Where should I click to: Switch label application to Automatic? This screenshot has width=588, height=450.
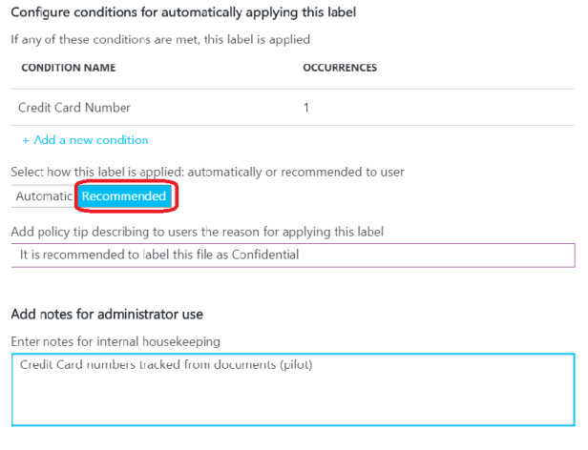coord(43,196)
